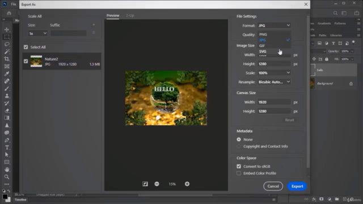Click the fit-to-view preview icon
Viewport: 363px width, 204px height.
coord(145,184)
